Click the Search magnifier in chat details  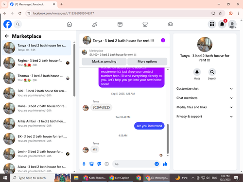pyautogui.click(x=212, y=72)
